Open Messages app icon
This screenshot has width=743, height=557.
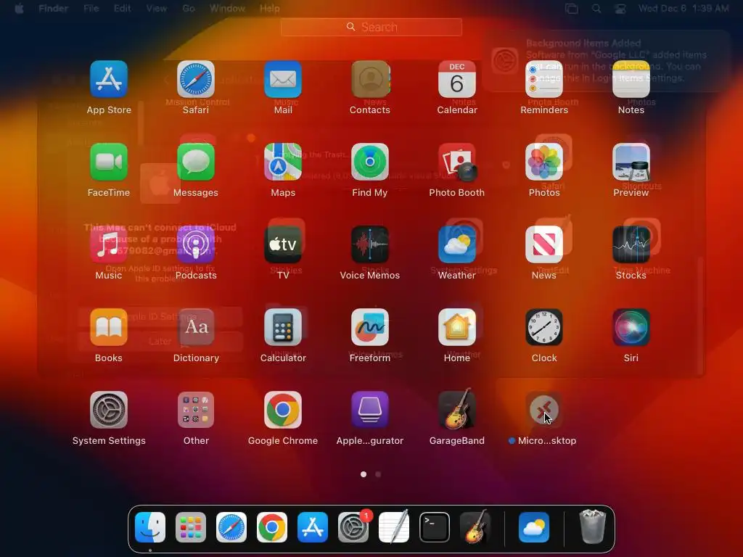[196, 162]
